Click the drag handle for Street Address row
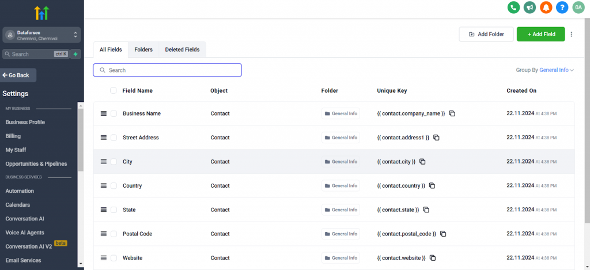Screen dimensions: 590x270 [104, 138]
